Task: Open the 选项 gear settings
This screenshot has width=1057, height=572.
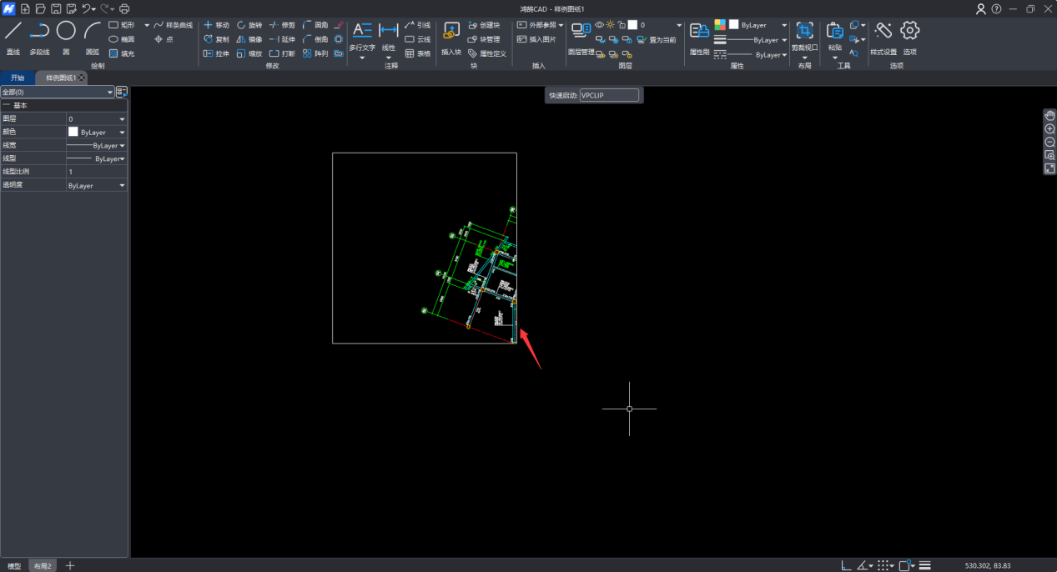Action: pyautogui.click(x=909, y=38)
